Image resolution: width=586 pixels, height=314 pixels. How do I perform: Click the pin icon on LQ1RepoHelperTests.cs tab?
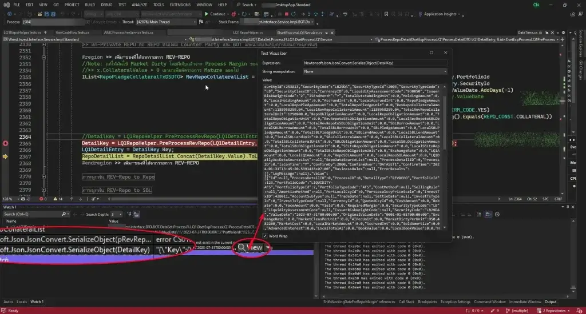coord(45,33)
